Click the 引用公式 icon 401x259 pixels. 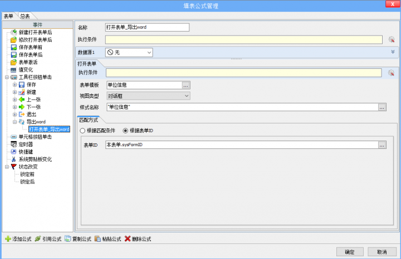38,239
